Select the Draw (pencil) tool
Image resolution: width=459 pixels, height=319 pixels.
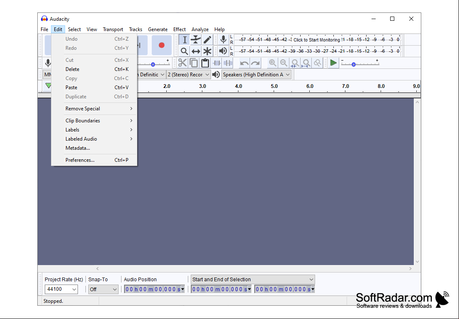[x=207, y=39]
